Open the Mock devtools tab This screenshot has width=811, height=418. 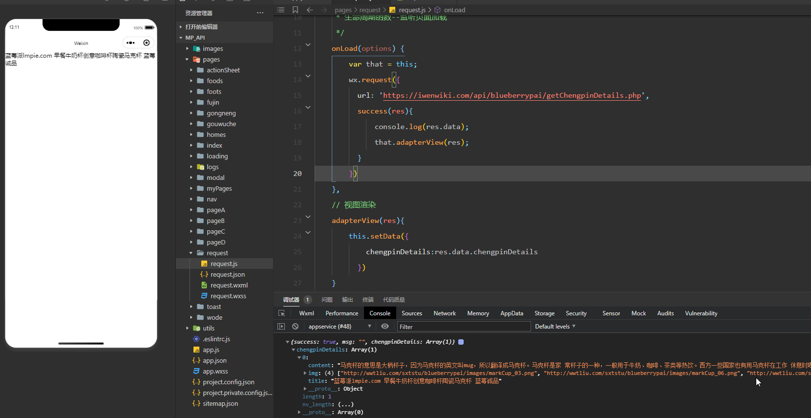point(639,313)
